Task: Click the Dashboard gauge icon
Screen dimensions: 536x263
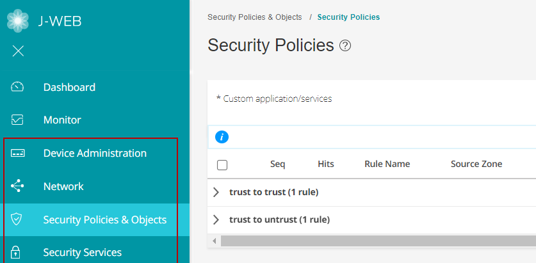Action: (x=17, y=87)
